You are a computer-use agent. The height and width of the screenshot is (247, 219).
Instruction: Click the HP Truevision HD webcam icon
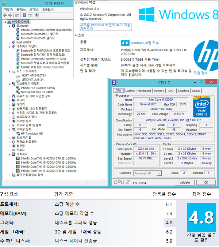pos(18,134)
